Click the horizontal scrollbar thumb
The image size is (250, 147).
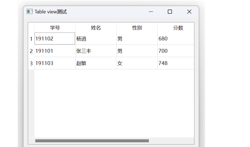[92, 141]
